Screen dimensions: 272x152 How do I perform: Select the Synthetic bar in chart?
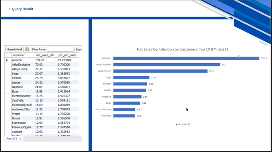pyautogui.click(x=124, y=116)
